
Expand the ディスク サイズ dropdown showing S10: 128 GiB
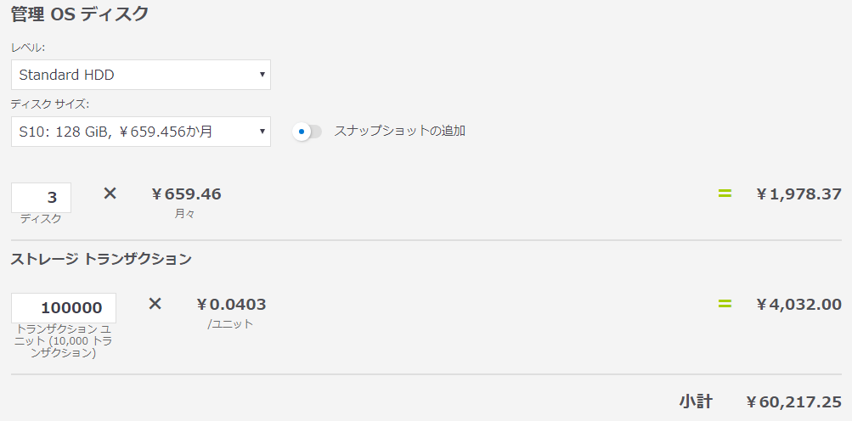pyautogui.click(x=141, y=132)
